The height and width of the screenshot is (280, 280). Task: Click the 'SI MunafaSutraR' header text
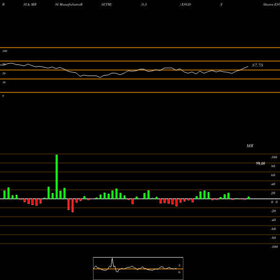pos(69,4)
